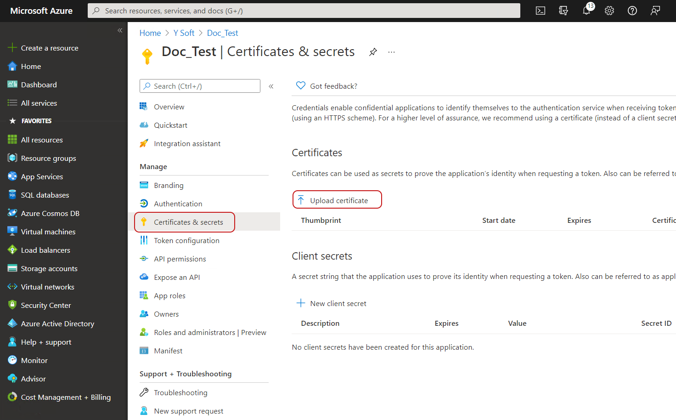Click Upload certificate button
Screen dimensions: 676x420
(337, 200)
